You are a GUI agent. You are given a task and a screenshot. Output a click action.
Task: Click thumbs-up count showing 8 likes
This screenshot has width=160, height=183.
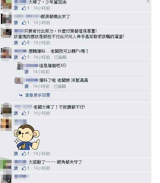pyautogui.click(x=28, y=43)
